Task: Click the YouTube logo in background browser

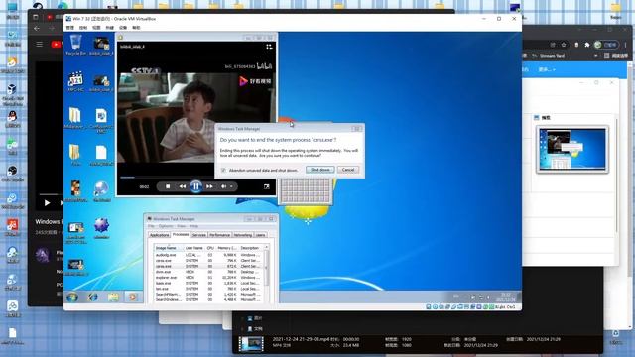Action: 57,44
